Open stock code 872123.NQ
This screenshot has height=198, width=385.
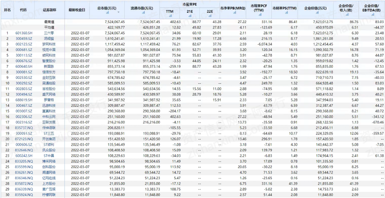(23, 139)
